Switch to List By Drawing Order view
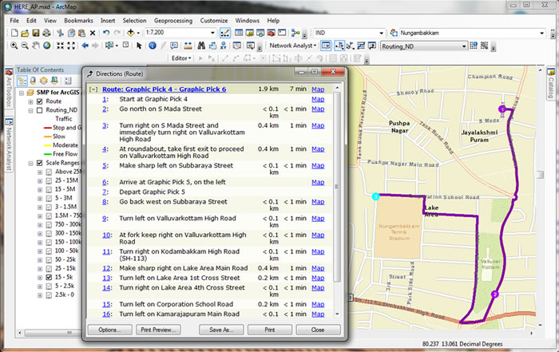This screenshot has height=352, width=559. coord(22,81)
